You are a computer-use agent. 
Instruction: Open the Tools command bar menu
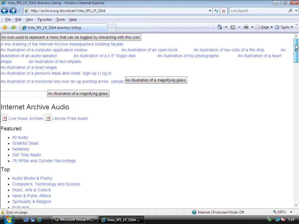284,27
